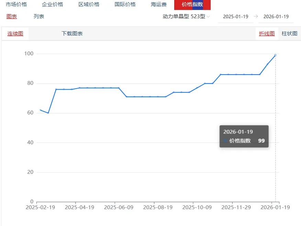Screen dimensions: 301x226
Task: Open the 市场价格 tab
Action: [x=16, y=4]
